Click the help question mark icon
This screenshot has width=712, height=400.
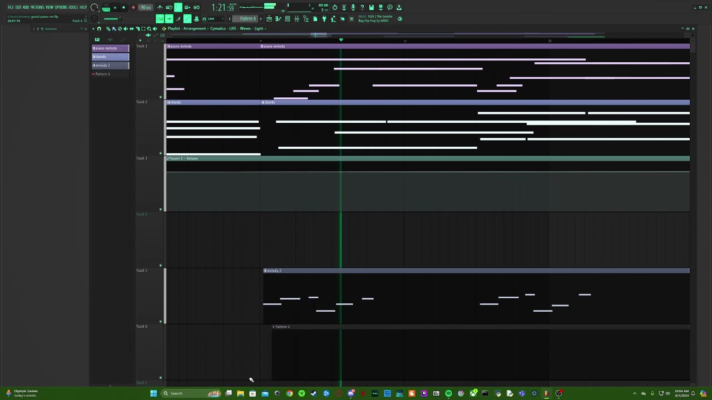coord(362,7)
